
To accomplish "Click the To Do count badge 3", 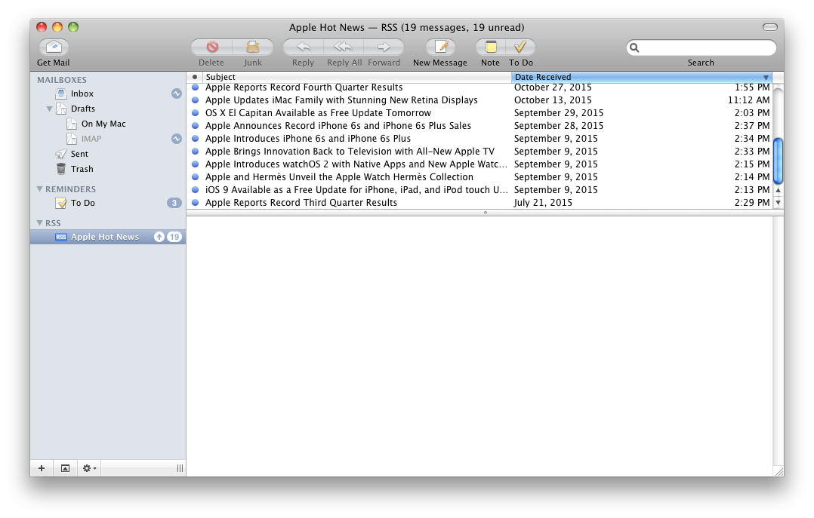I will coord(174,204).
